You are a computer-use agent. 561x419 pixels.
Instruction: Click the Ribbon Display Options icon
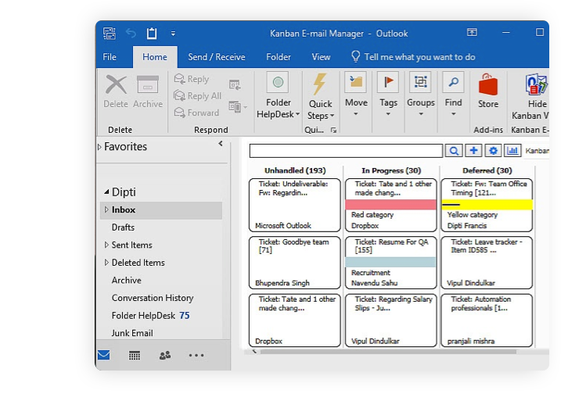point(472,33)
